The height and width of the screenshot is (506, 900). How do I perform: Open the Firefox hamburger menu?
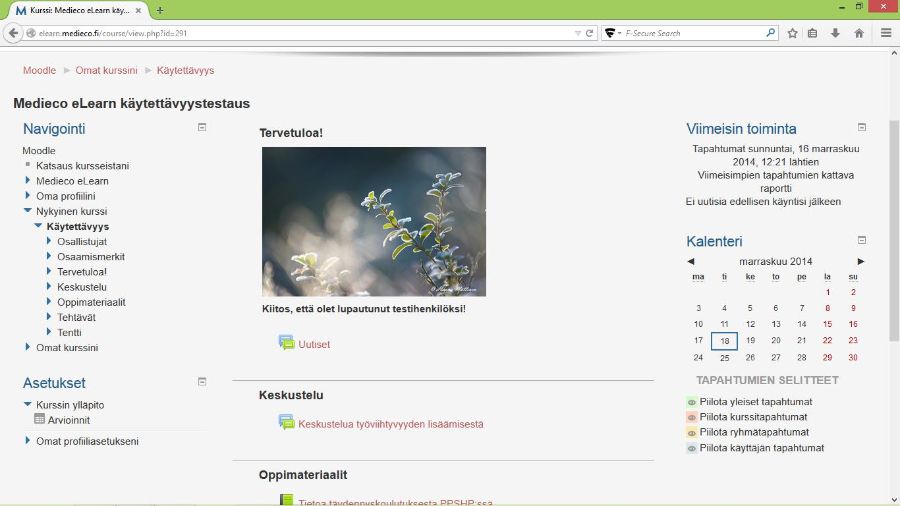[886, 33]
